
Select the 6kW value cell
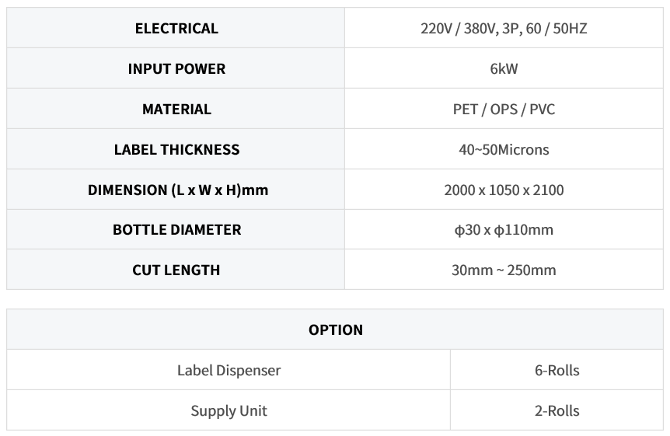pos(504,68)
